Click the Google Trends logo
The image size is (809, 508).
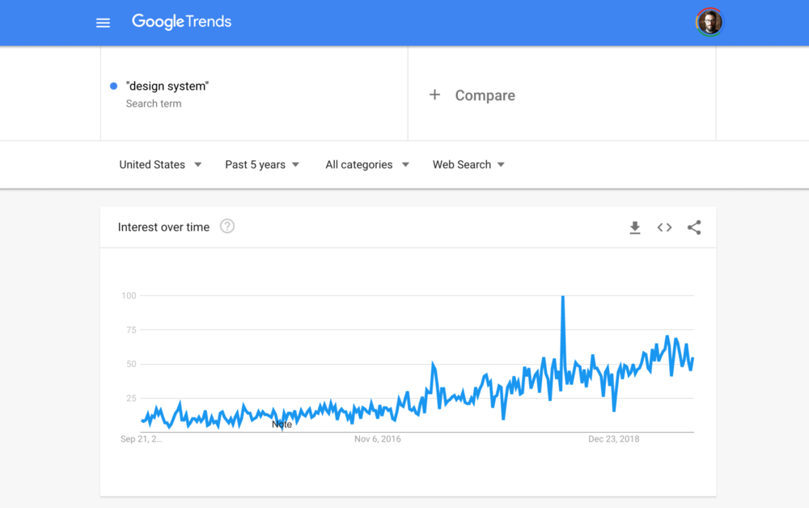181,22
